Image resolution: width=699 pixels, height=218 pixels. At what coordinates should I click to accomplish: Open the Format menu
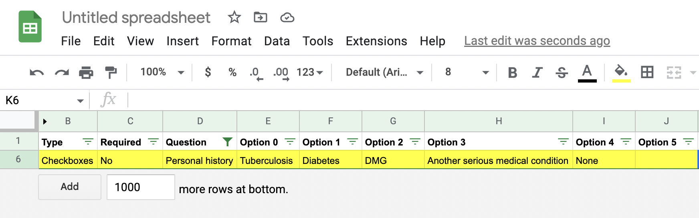(231, 41)
